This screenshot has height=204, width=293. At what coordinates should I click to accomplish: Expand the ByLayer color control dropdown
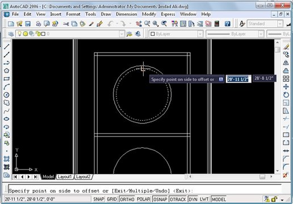pos(200,34)
